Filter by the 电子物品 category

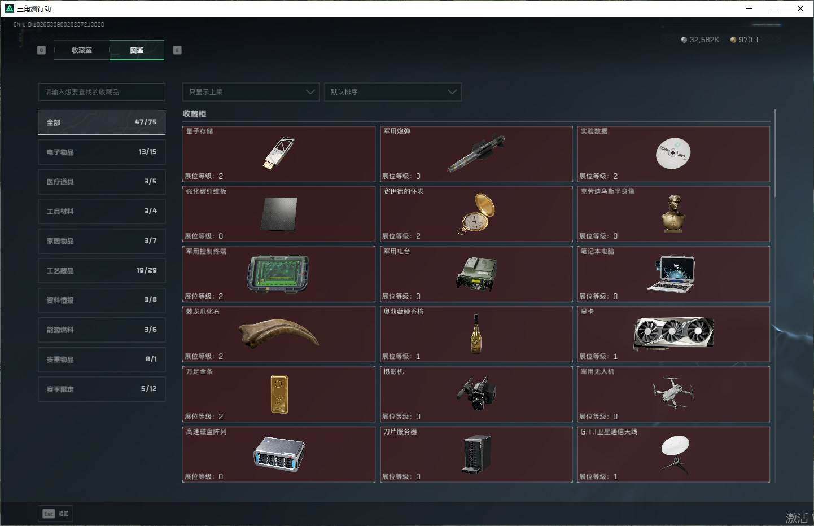(x=102, y=152)
